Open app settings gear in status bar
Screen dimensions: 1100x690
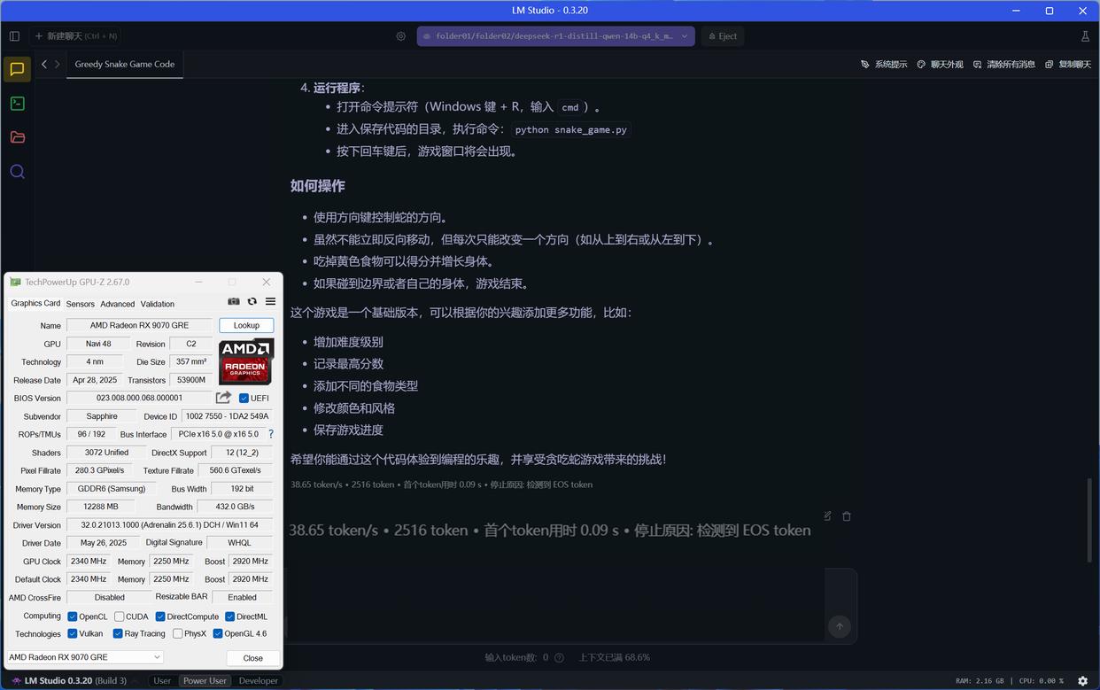pyautogui.click(x=1082, y=681)
